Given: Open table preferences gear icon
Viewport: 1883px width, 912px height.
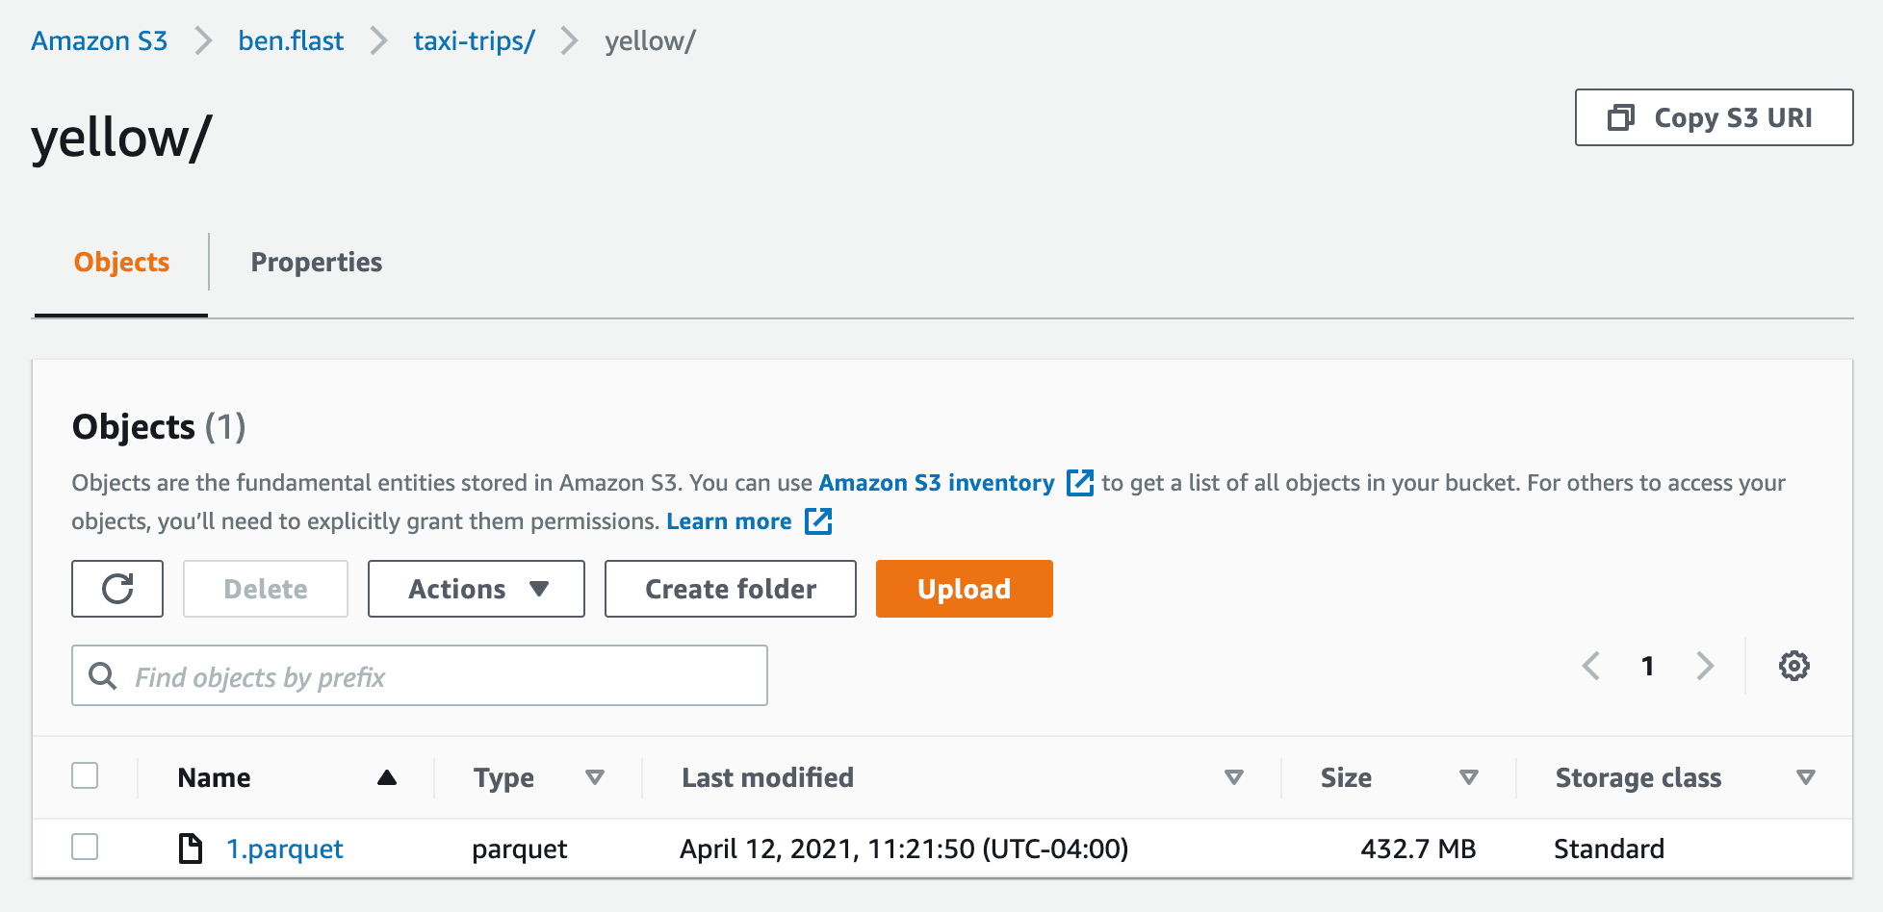Looking at the screenshot, I should (1793, 666).
